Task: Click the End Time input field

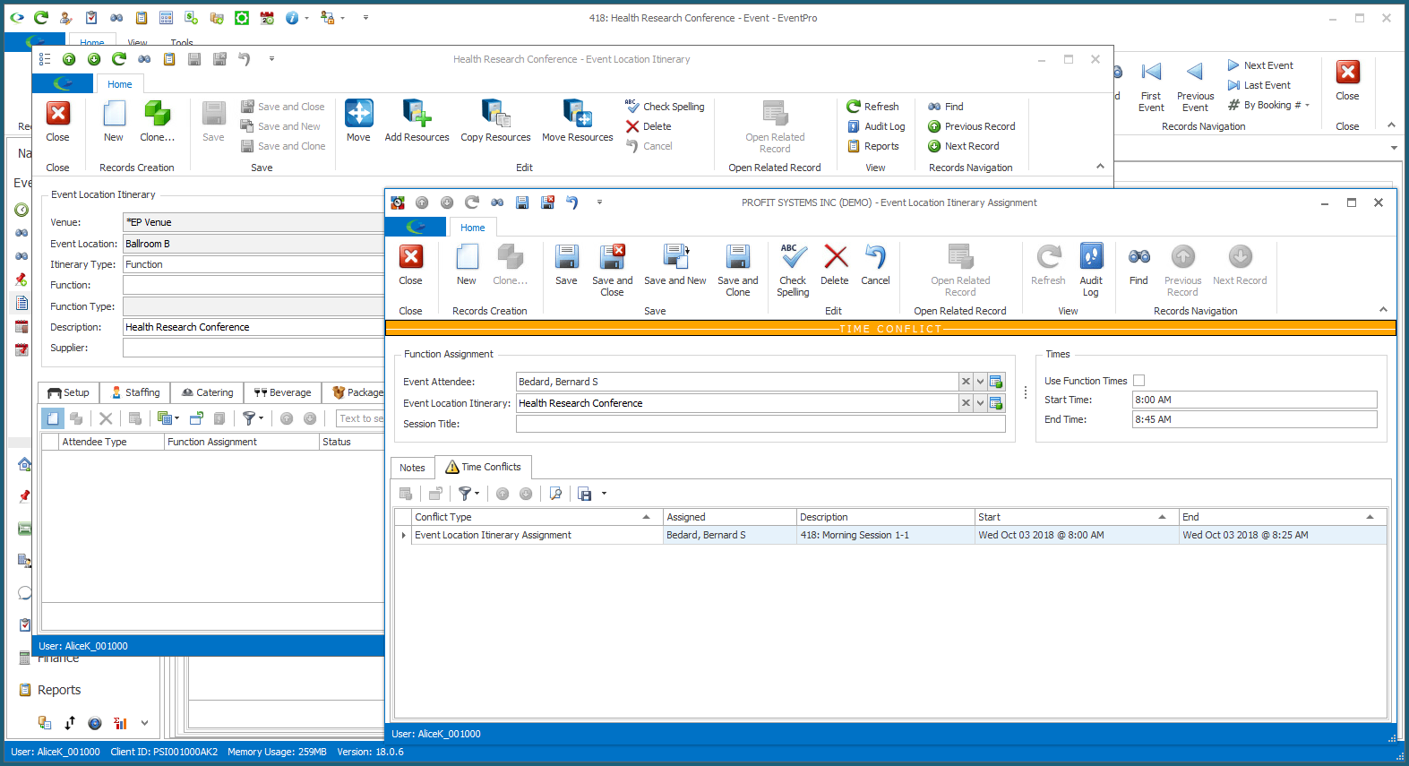Action: pos(1254,419)
